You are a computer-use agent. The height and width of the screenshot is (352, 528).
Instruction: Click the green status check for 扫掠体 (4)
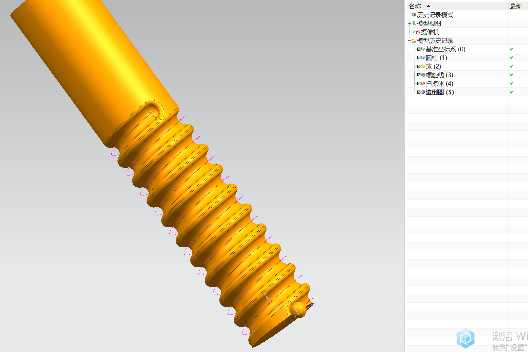pos(512,83)
